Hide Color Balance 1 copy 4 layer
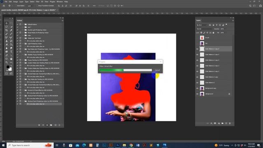The image size is (263, 148). 197,60
